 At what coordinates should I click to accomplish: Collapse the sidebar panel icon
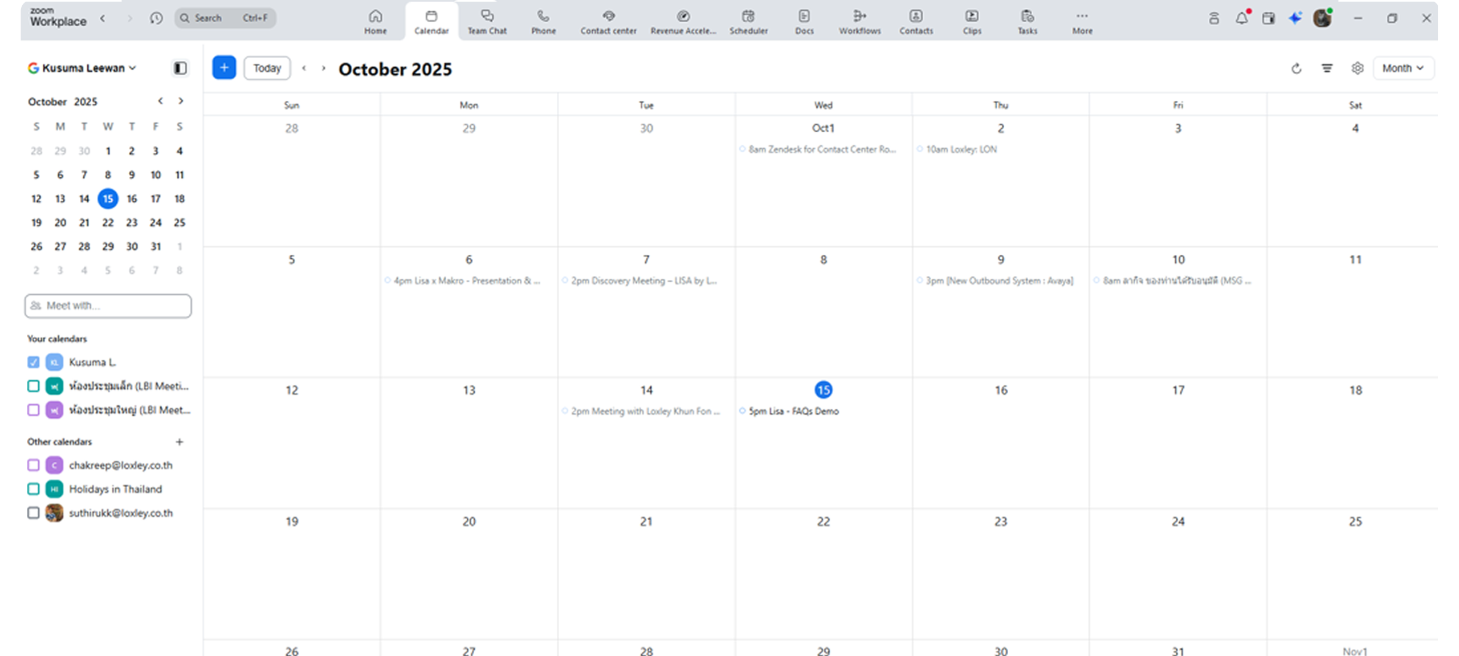pyautogui.click(x=180, y=68)
